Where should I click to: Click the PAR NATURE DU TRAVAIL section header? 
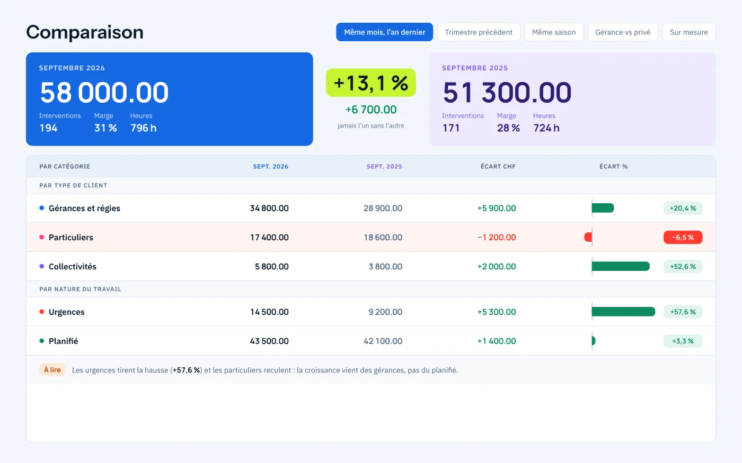tap(80, 289)
